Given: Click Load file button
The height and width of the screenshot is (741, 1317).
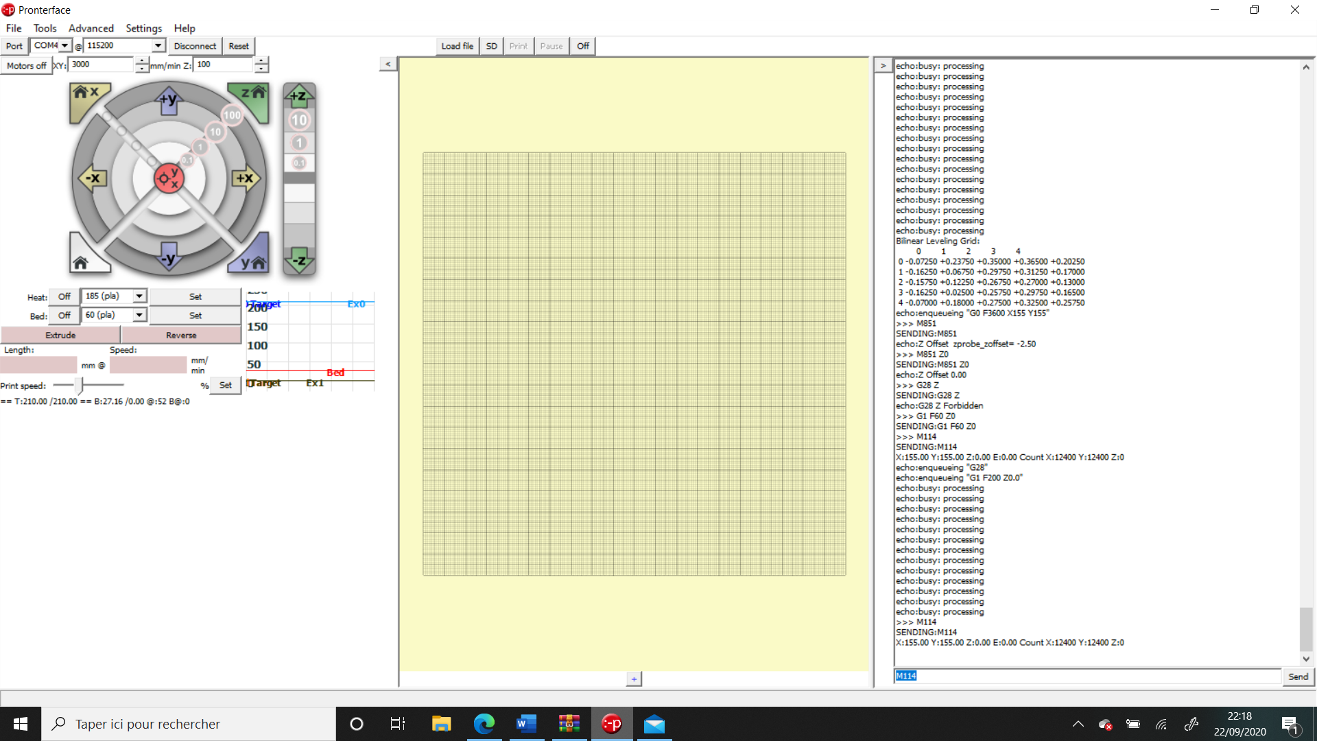Looking at the screenshot, I should click(457, 46).
